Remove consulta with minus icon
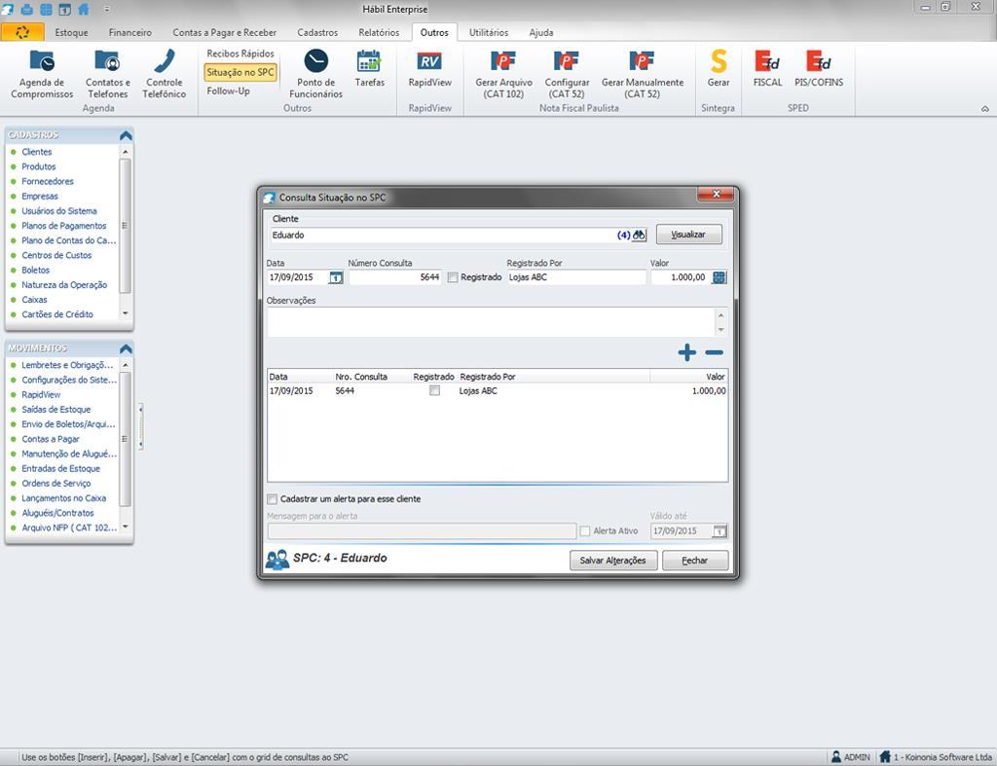 pyautogui.click(x=714, y=352)
